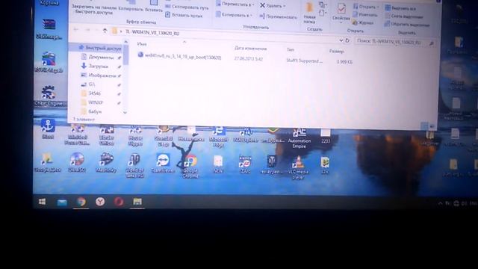
Task: Sort by Тип column header
Action: [291, 49]
